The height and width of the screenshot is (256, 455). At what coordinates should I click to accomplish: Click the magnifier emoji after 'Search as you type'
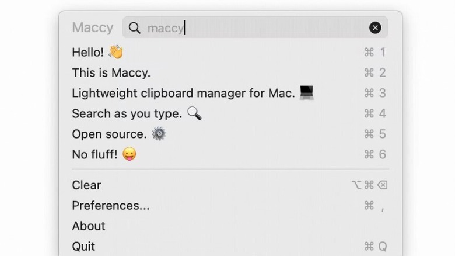(194, 113)
